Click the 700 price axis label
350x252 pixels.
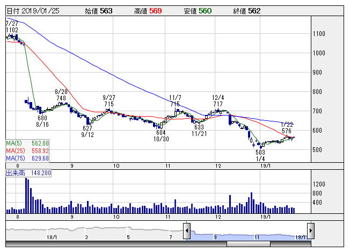click(317, 111)
